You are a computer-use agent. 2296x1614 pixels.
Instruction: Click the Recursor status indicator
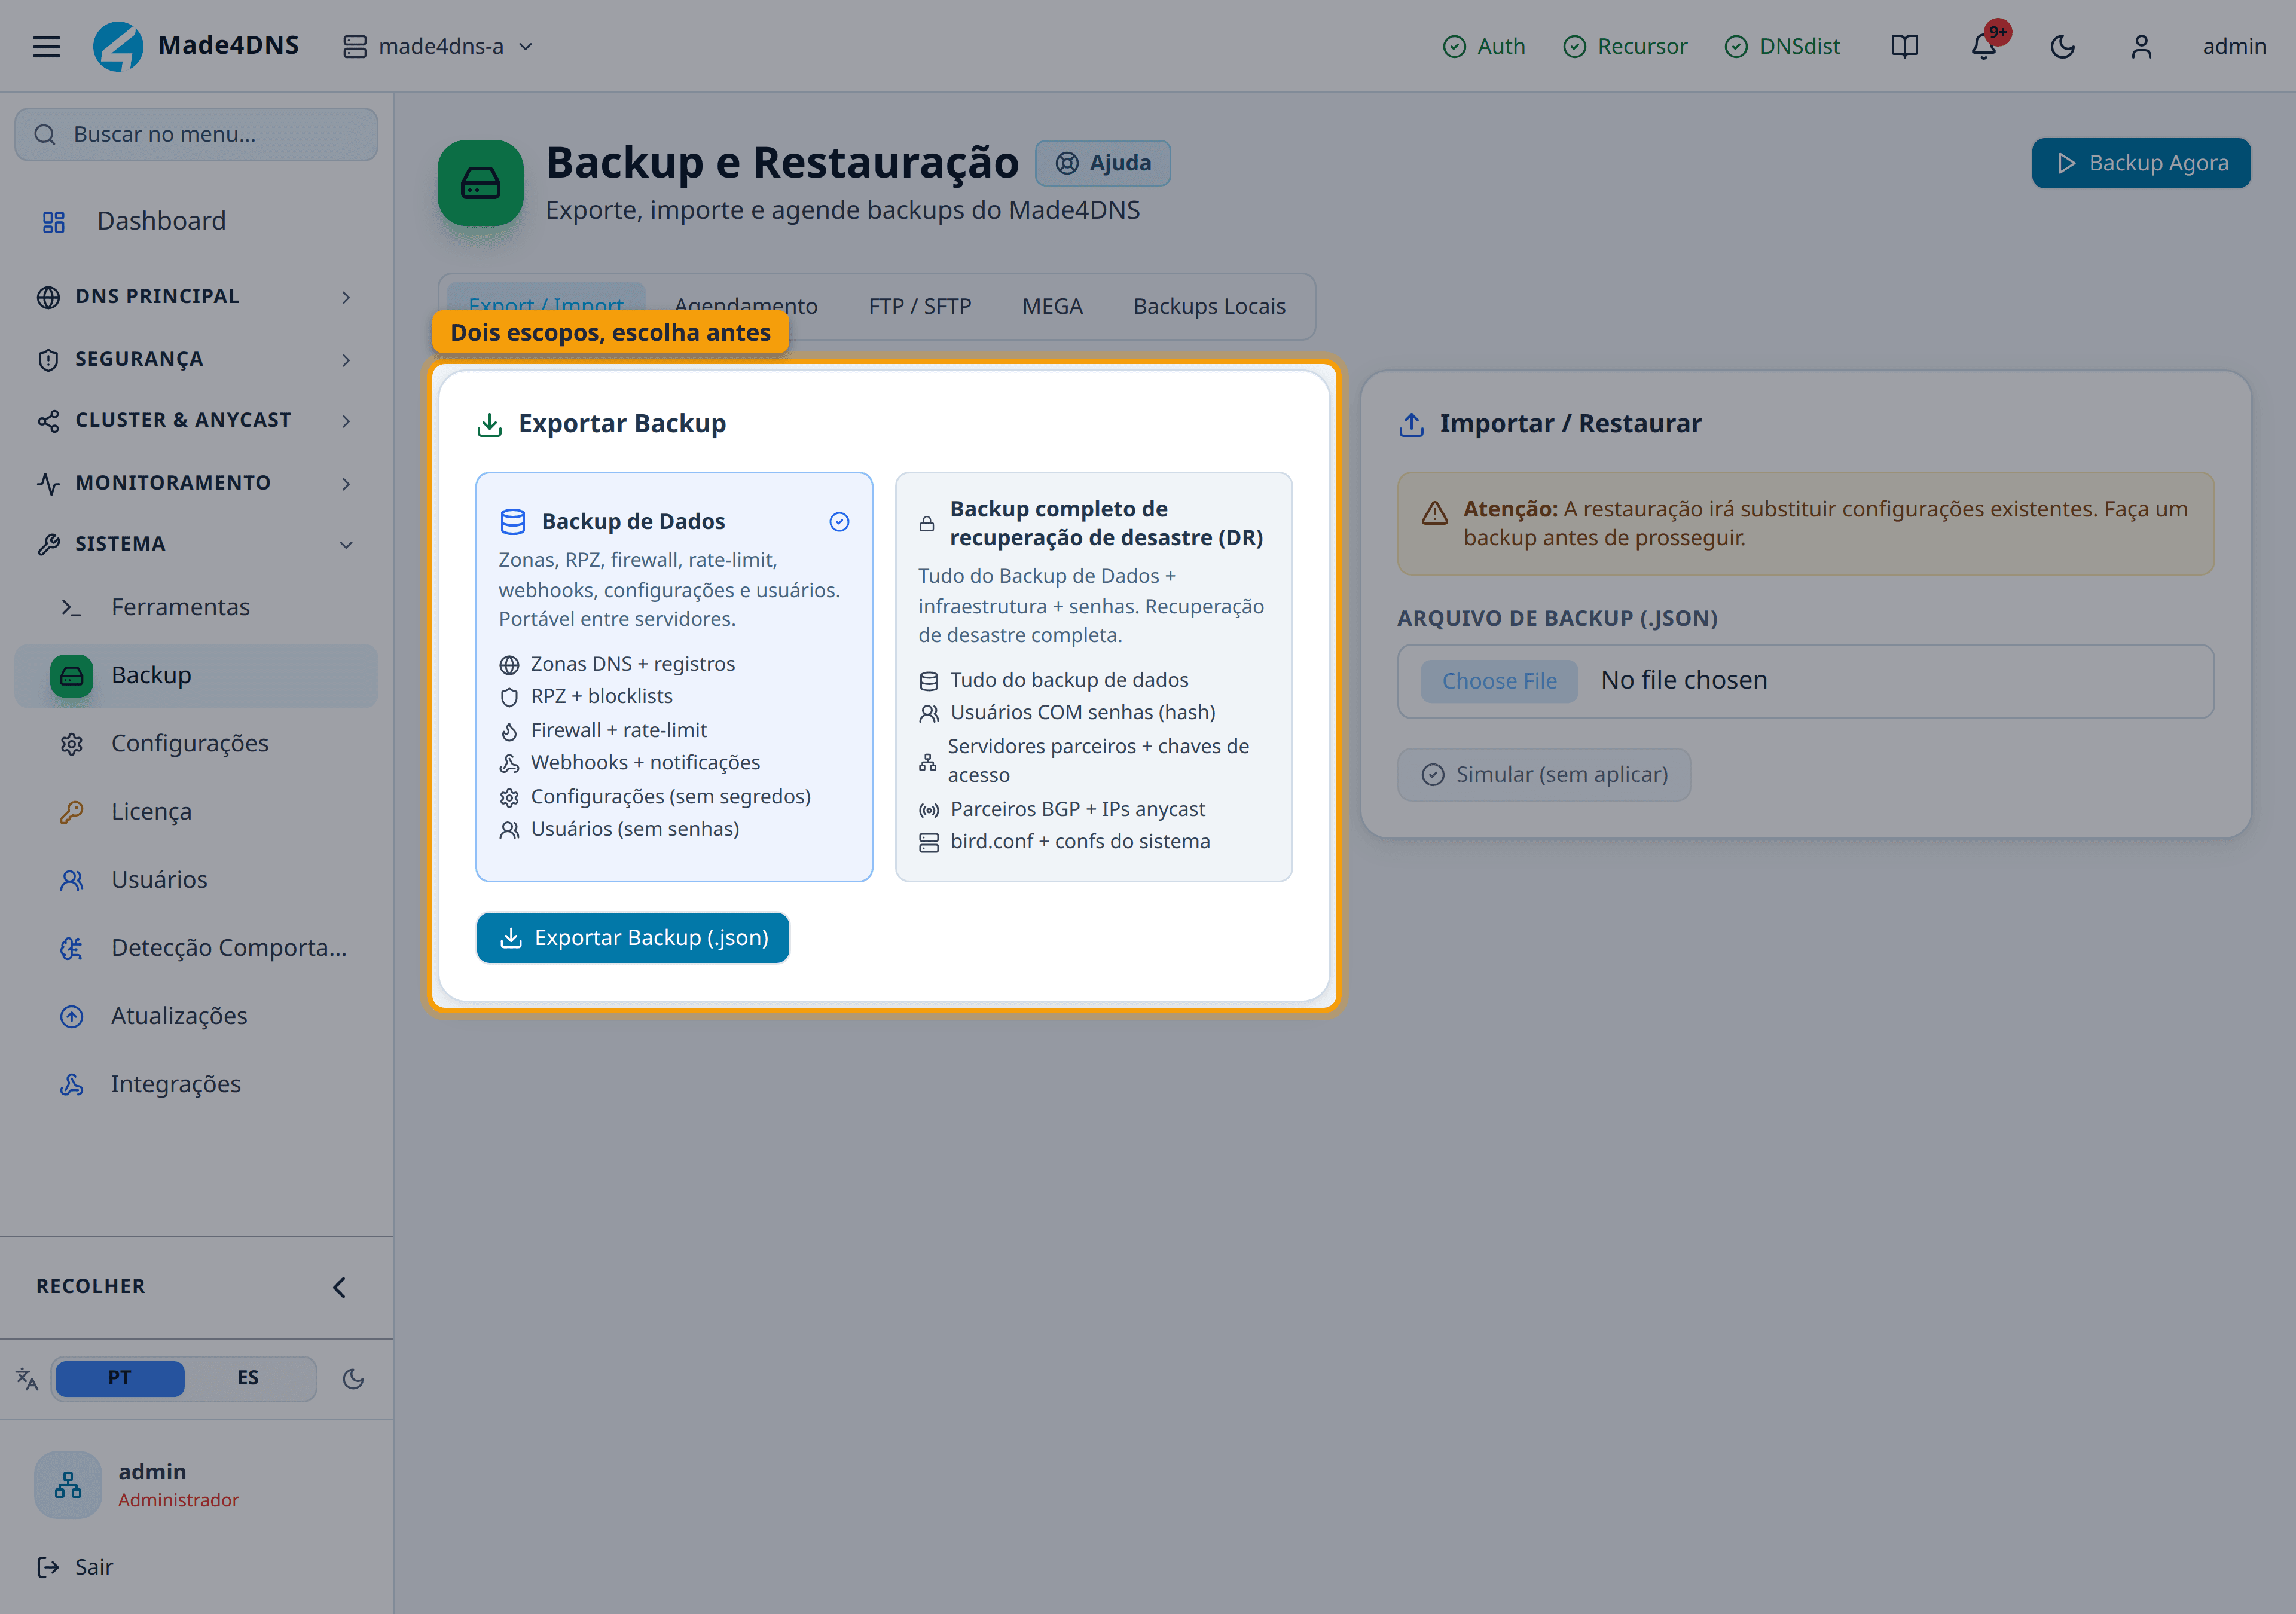click(1625, 46)
